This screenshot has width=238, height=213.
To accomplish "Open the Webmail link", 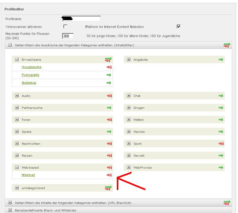I will coord(28,175).
